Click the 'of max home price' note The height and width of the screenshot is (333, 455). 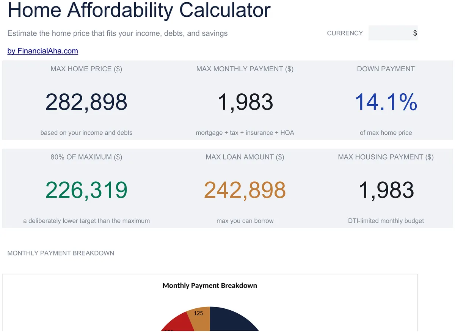386,133
